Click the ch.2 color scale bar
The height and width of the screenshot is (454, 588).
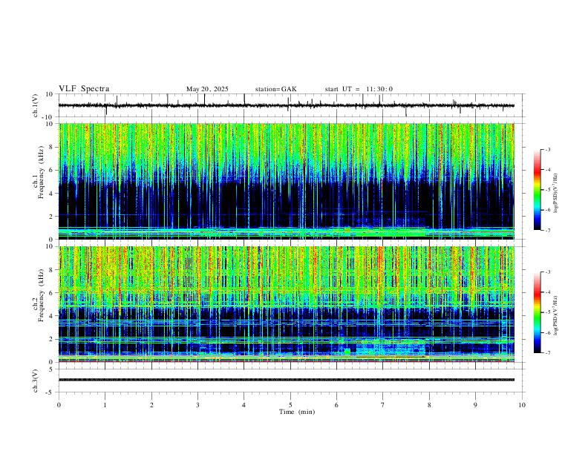538,312
